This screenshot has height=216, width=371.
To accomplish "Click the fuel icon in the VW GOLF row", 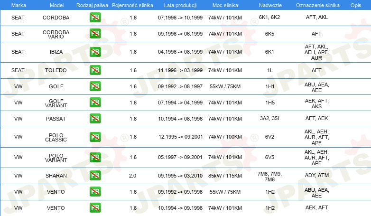I will point(95,86).
